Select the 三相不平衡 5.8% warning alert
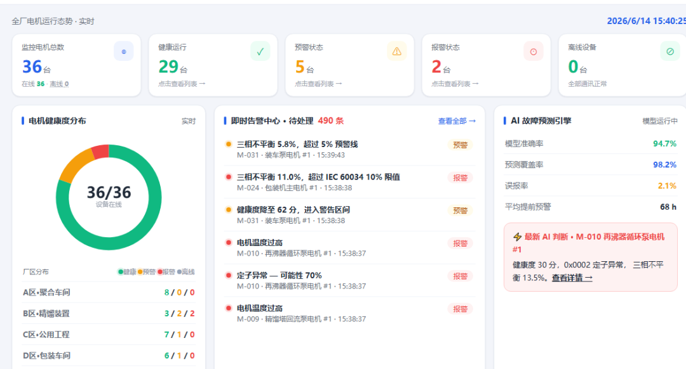Image resolution: width=686 pixels, height=369 pixels. (349, 150)
